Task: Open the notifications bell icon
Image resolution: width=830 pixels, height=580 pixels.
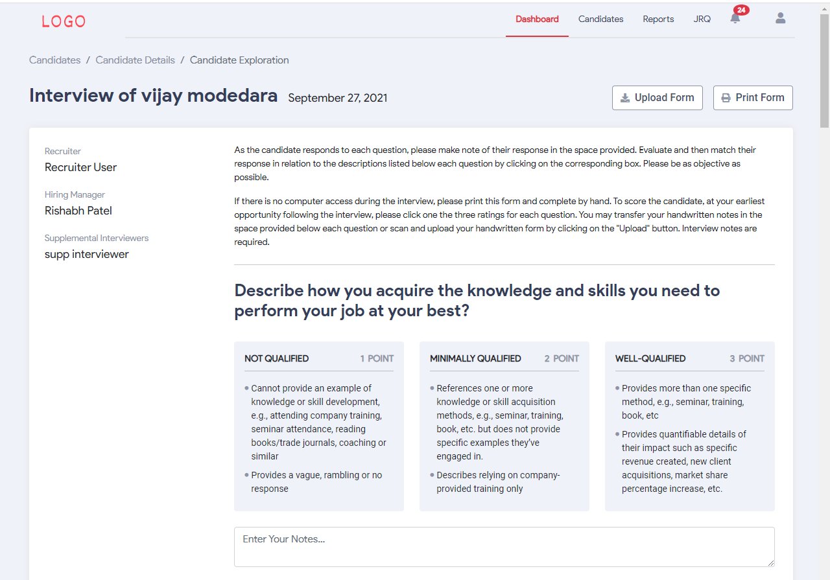Action: [735, 19]
